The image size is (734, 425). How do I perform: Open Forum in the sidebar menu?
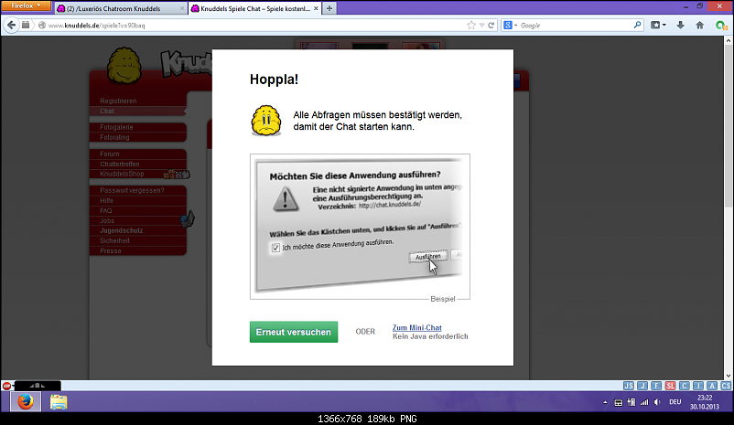point(109,154)
